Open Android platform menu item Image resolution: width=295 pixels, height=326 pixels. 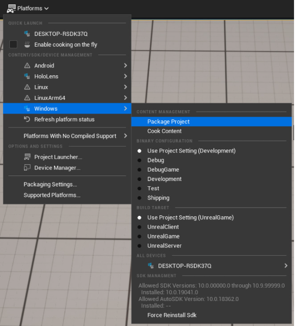tap(67, 66)
